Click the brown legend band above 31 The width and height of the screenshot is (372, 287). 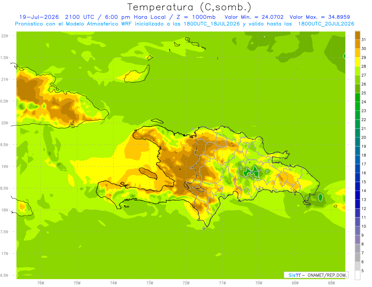click(357, 35)
